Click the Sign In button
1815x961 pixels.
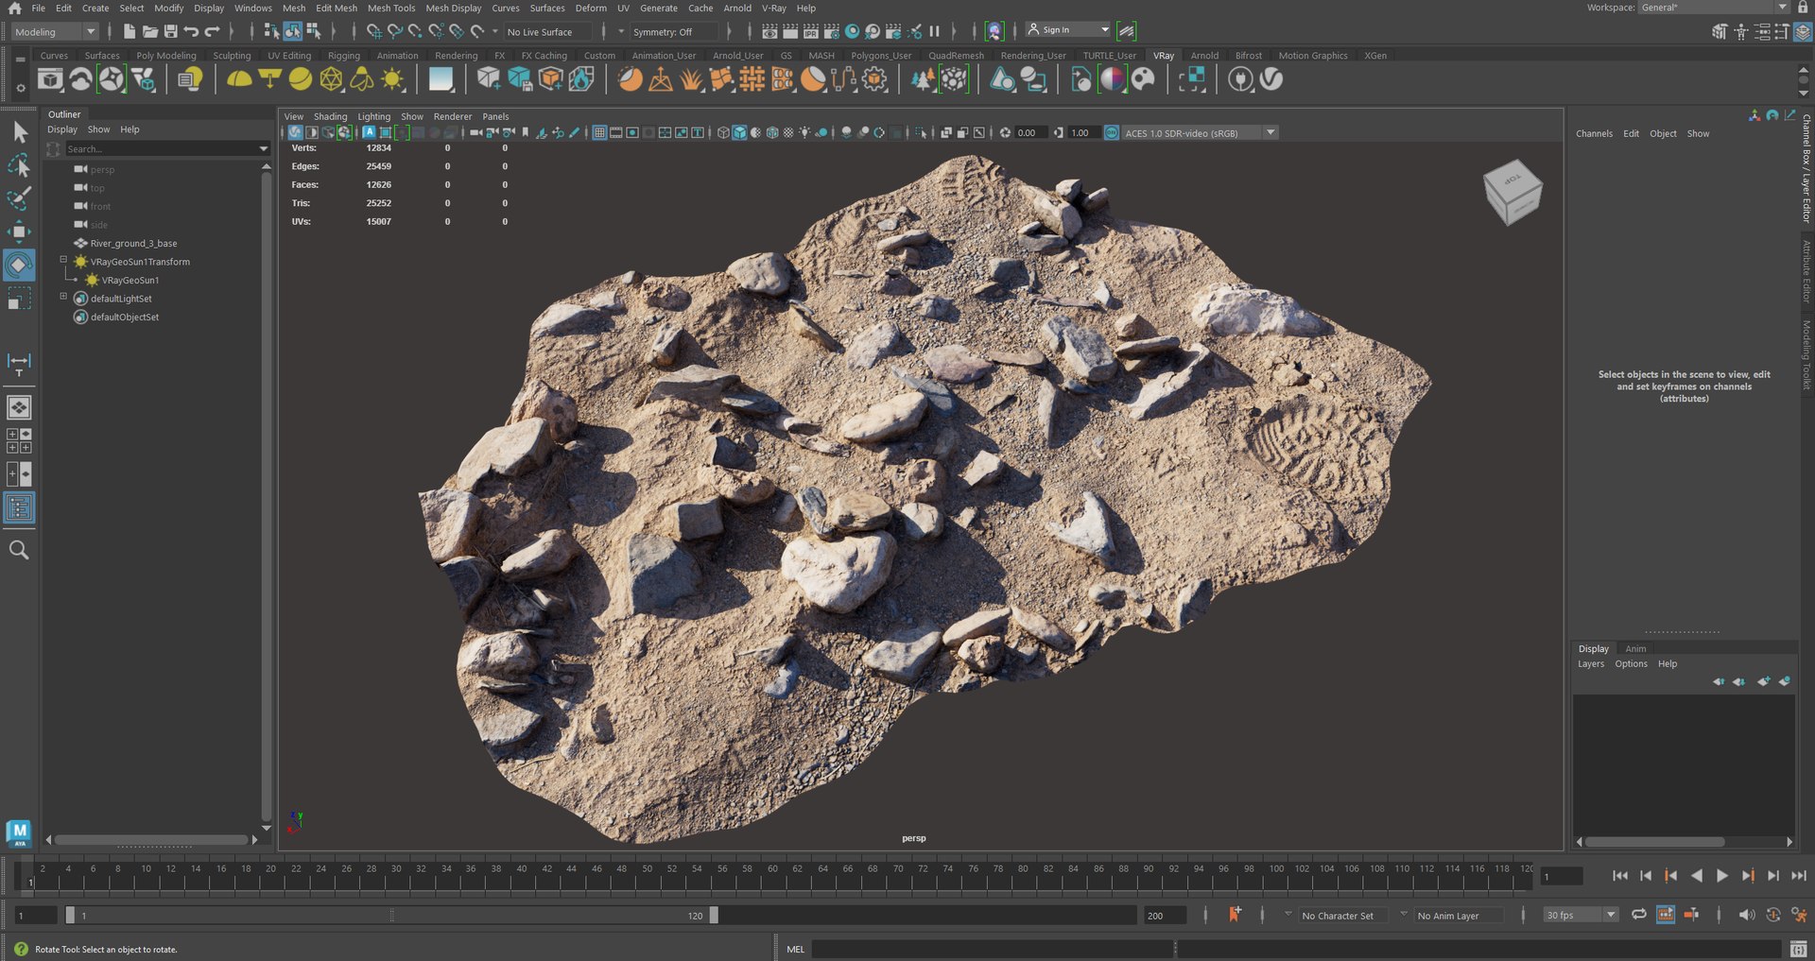pyautogui.click(x=1068, y=30)
